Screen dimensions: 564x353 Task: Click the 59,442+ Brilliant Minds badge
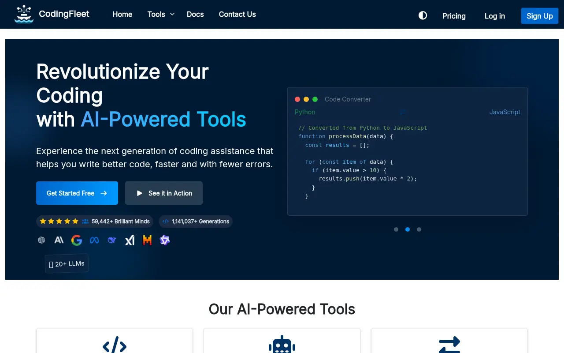(x=95, y=221)
